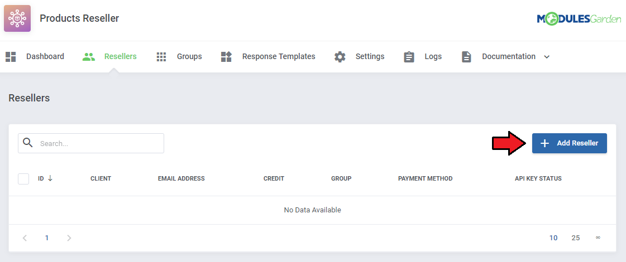Viewport: 626px width, 262px height.
Task: Sort table by CREDIT column header
Action: pyautogui.click(x=274, y=178)
